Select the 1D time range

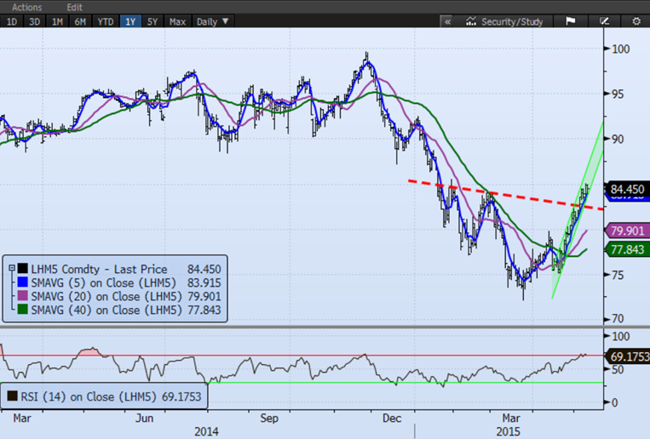13,21
